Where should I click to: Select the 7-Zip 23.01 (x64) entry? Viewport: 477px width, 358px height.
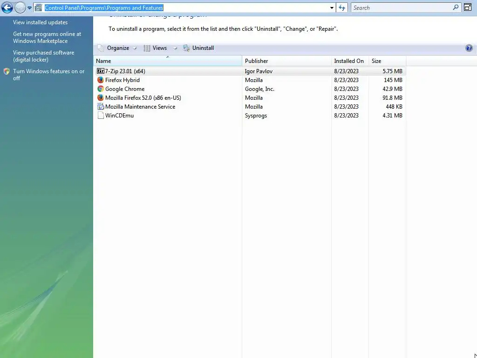pos(250,71)
